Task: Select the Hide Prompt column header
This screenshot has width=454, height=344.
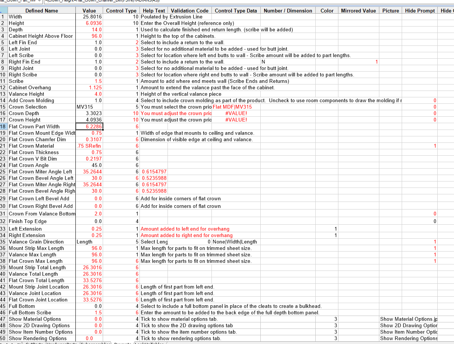Action: (420, 11)
